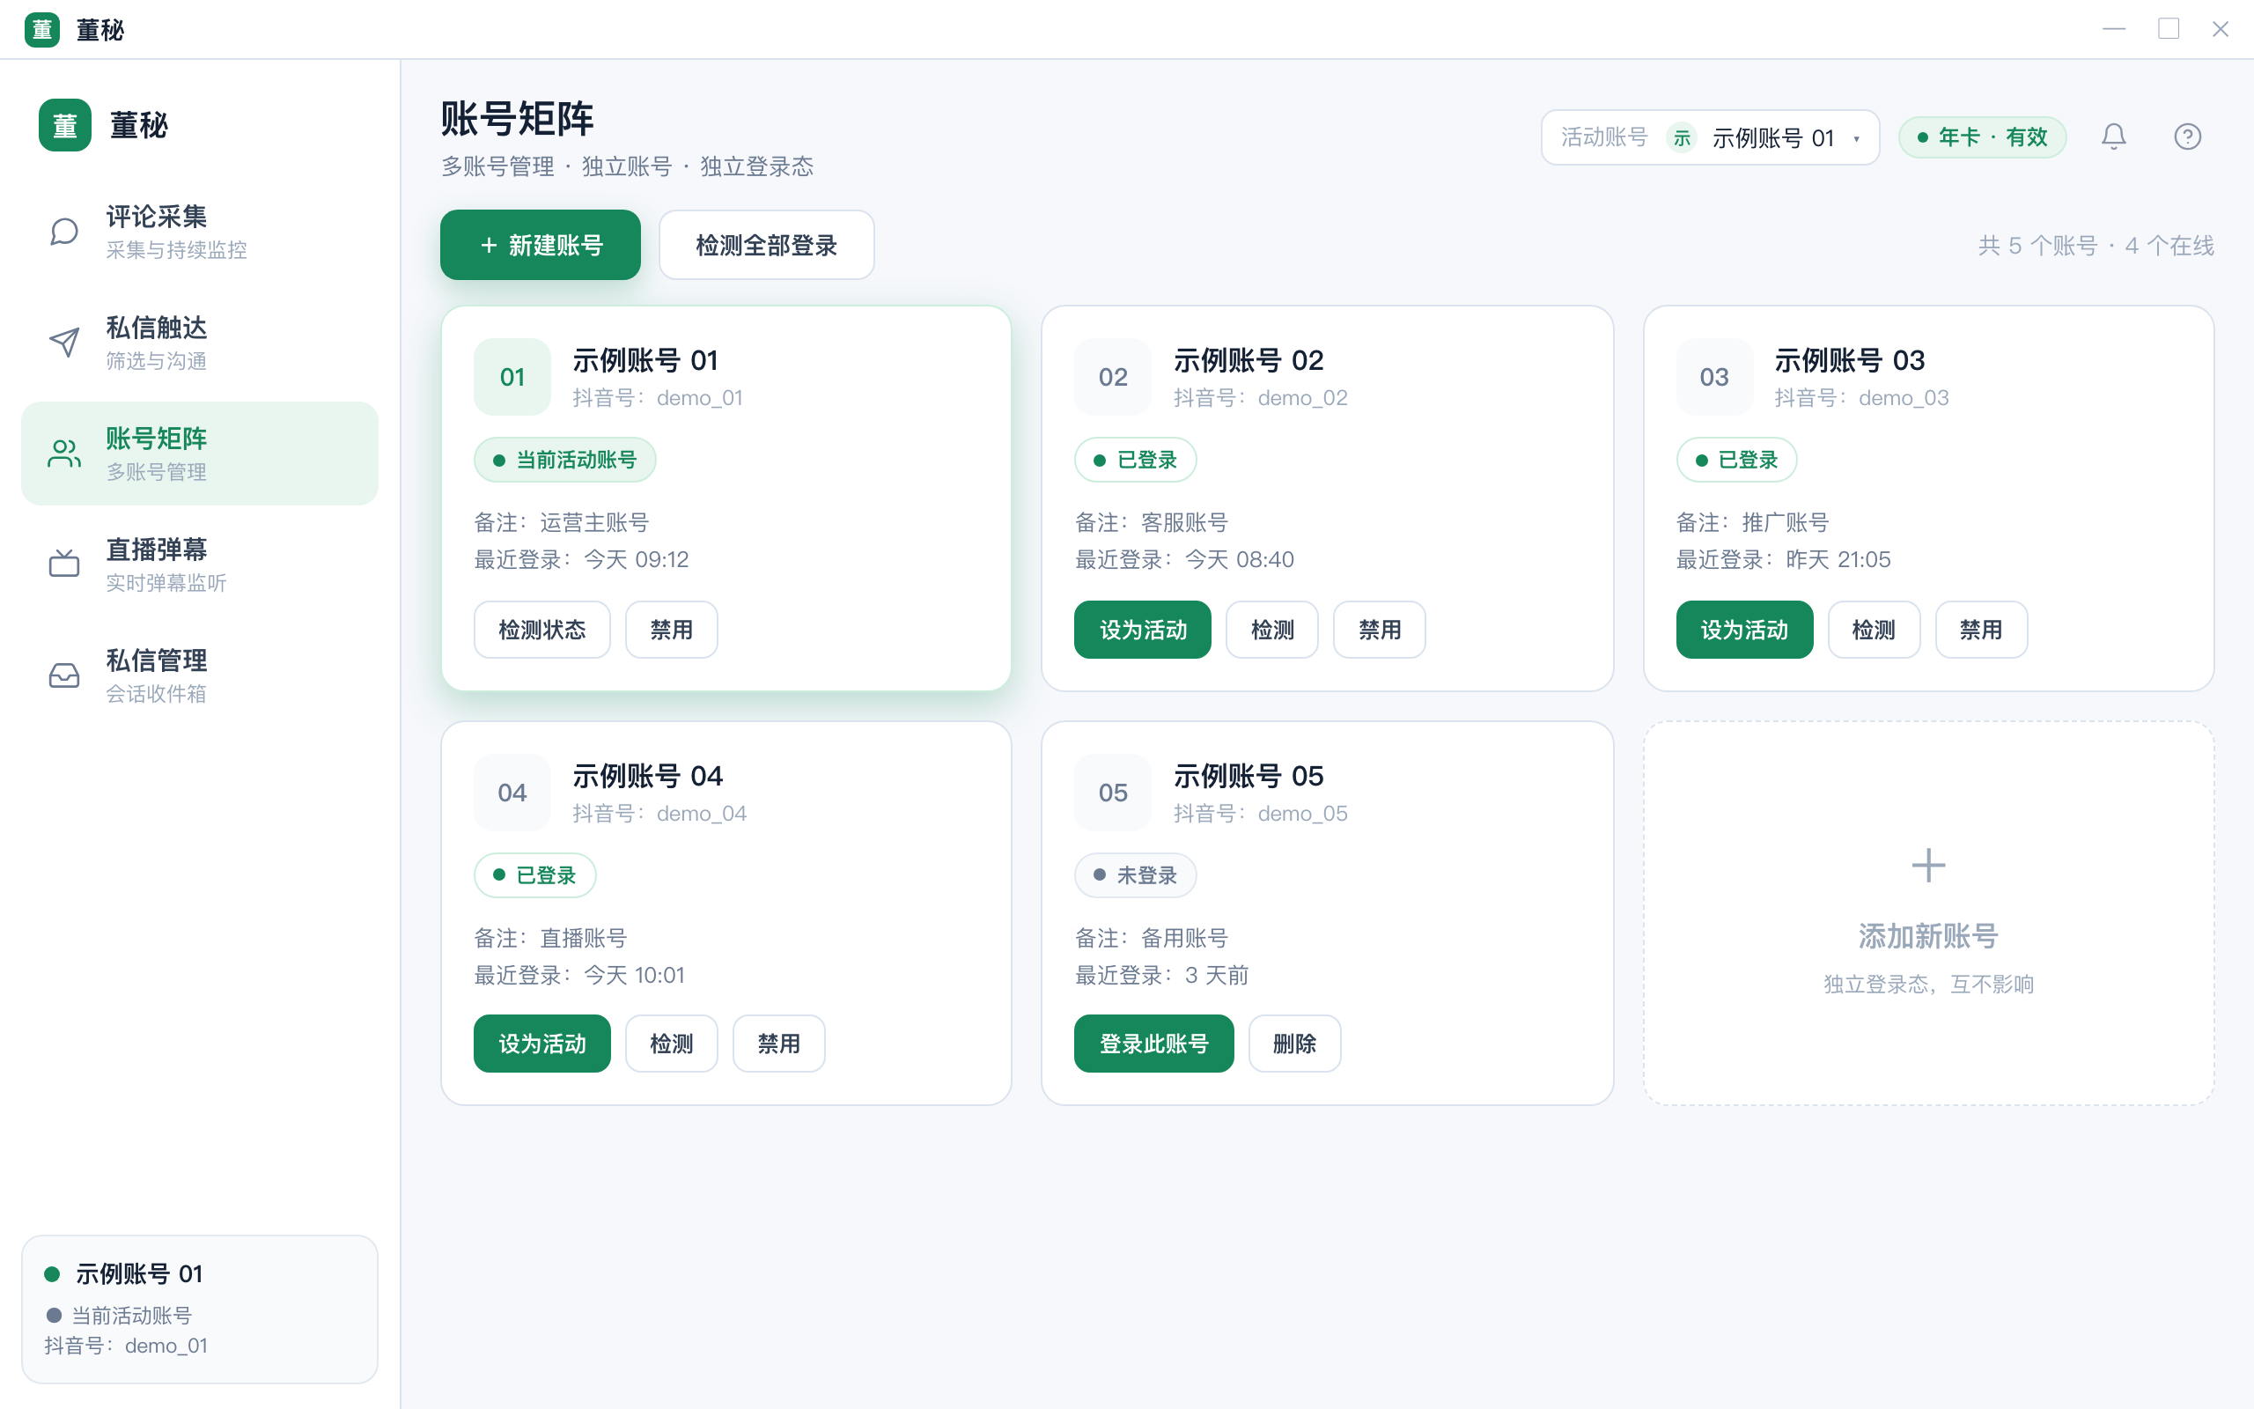Click 最近登录：昨天 21:05 text

tap(1784, 559)
